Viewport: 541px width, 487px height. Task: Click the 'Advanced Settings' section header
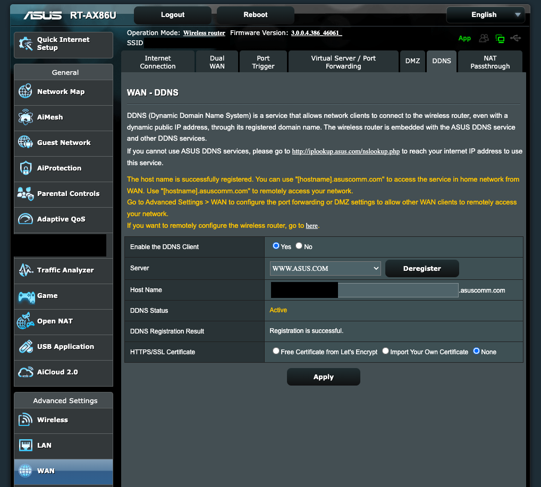tap(65, 401)
